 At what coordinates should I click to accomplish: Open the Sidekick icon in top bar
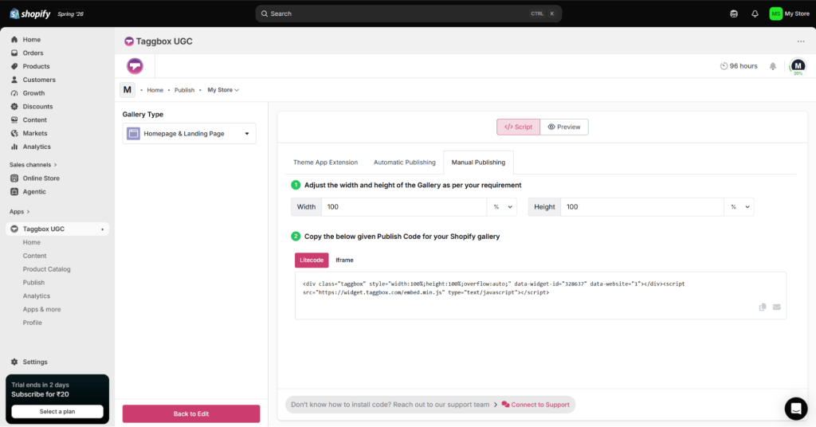pos(734,14)
